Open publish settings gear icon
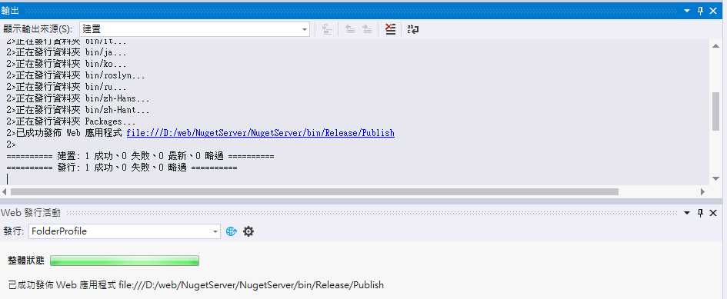The width and height of the screenshot is (727, 299). click(248, 231)
